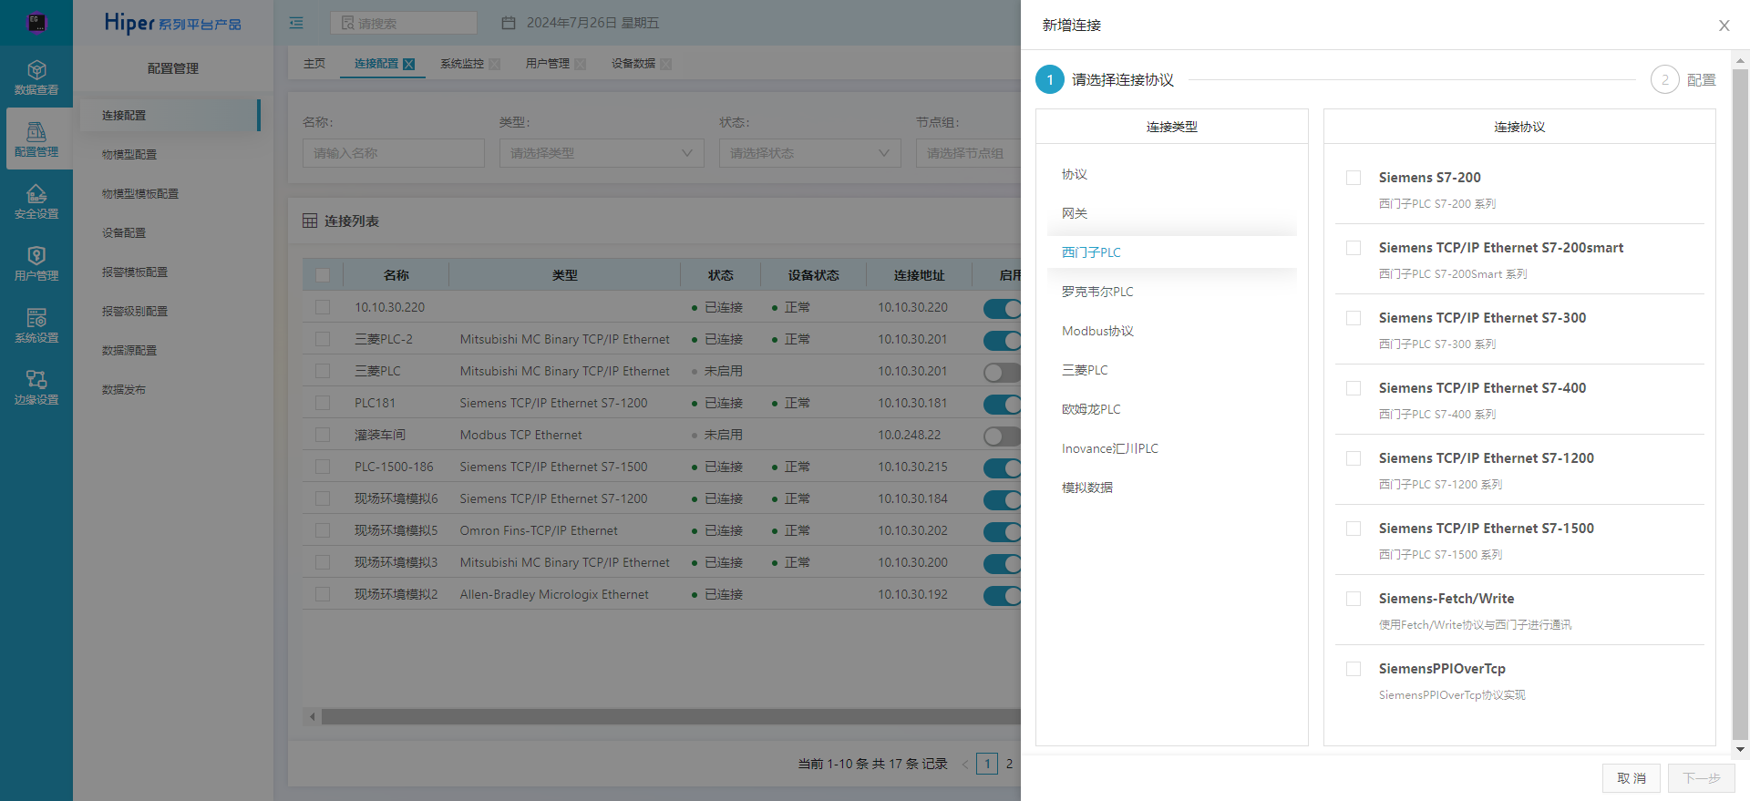This screenshot has height=801, width=1750.
Task: Close the 连接配置 tab with its X
Action: [408, 64]
